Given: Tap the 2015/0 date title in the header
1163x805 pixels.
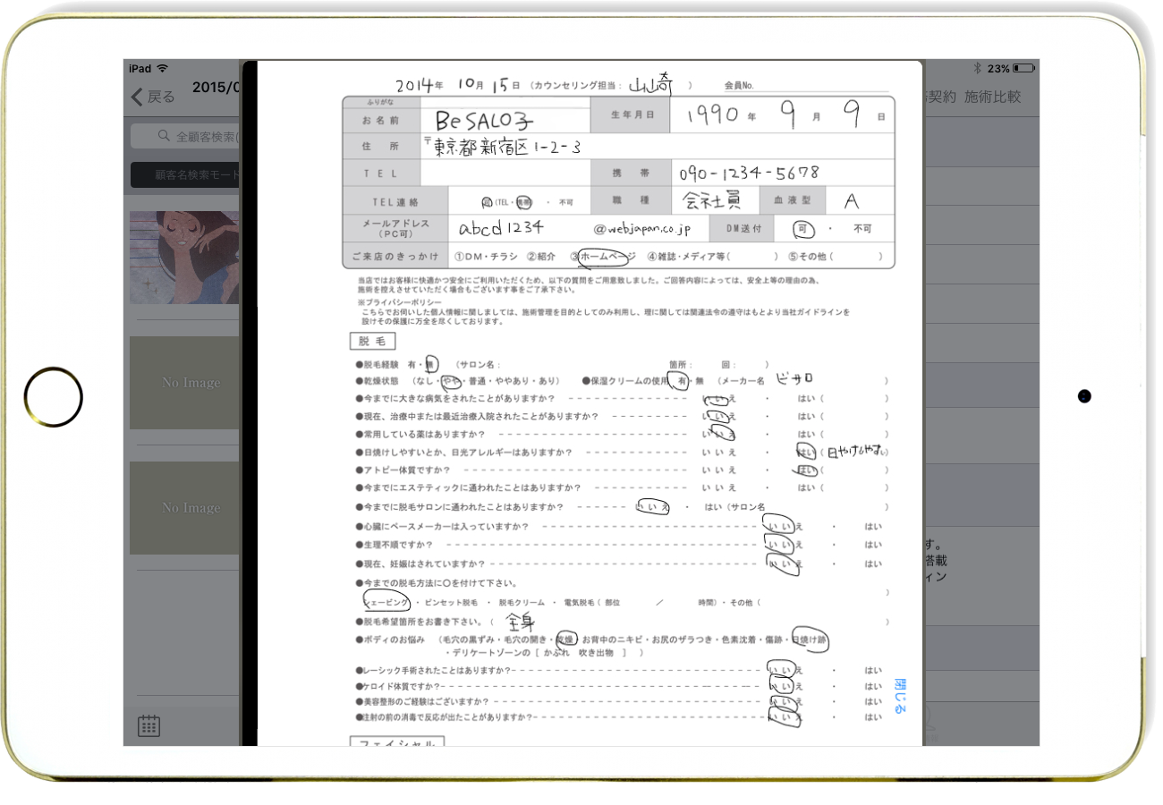Looking at the screenshot, I should [216, 88].
